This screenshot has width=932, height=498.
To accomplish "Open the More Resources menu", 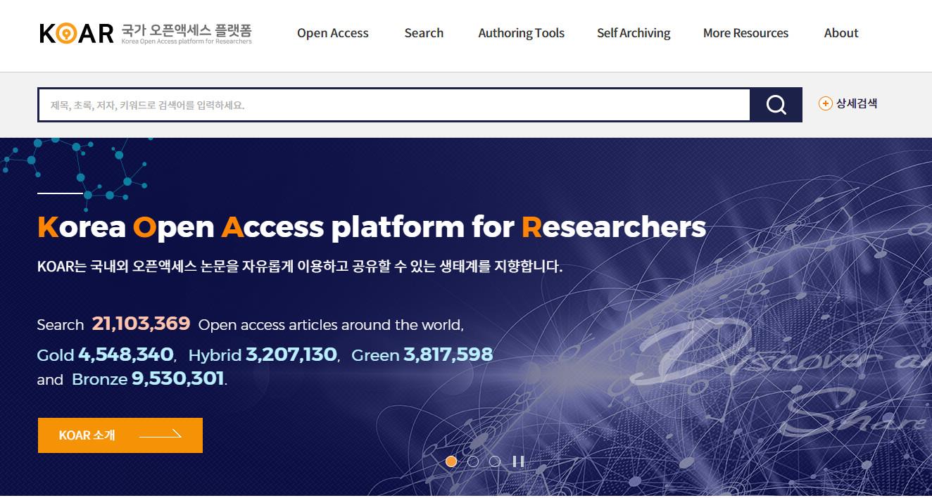I will click(x=746, y=33).
